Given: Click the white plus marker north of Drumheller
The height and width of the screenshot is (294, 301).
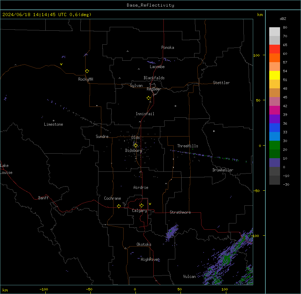Looking at the screenshot, I should click(x=214, y=131).
